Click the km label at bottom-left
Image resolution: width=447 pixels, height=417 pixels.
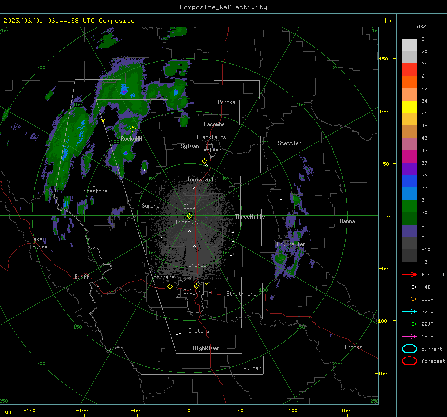point(7,412)
